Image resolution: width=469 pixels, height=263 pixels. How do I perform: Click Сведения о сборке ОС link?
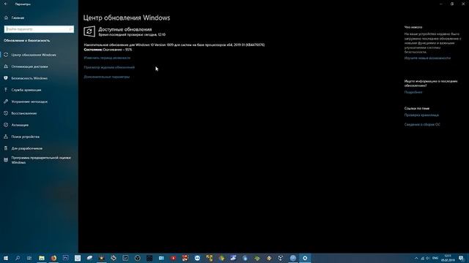tap(422, 125)
